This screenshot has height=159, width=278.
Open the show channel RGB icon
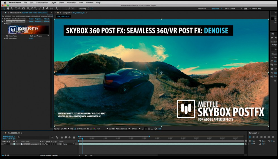tap(94, 129)
